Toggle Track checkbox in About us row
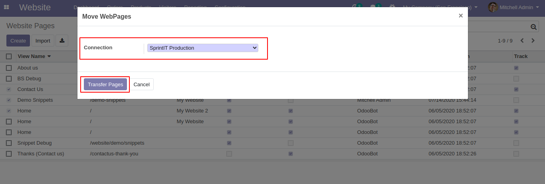This screenshot has height=184, width=545. click(x=516, y=68)
